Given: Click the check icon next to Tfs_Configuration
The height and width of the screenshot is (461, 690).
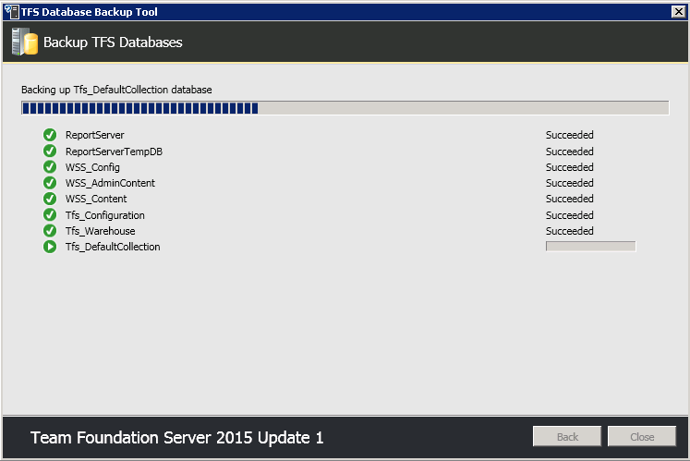Looking at the screenshot, I should click(50, 215).
